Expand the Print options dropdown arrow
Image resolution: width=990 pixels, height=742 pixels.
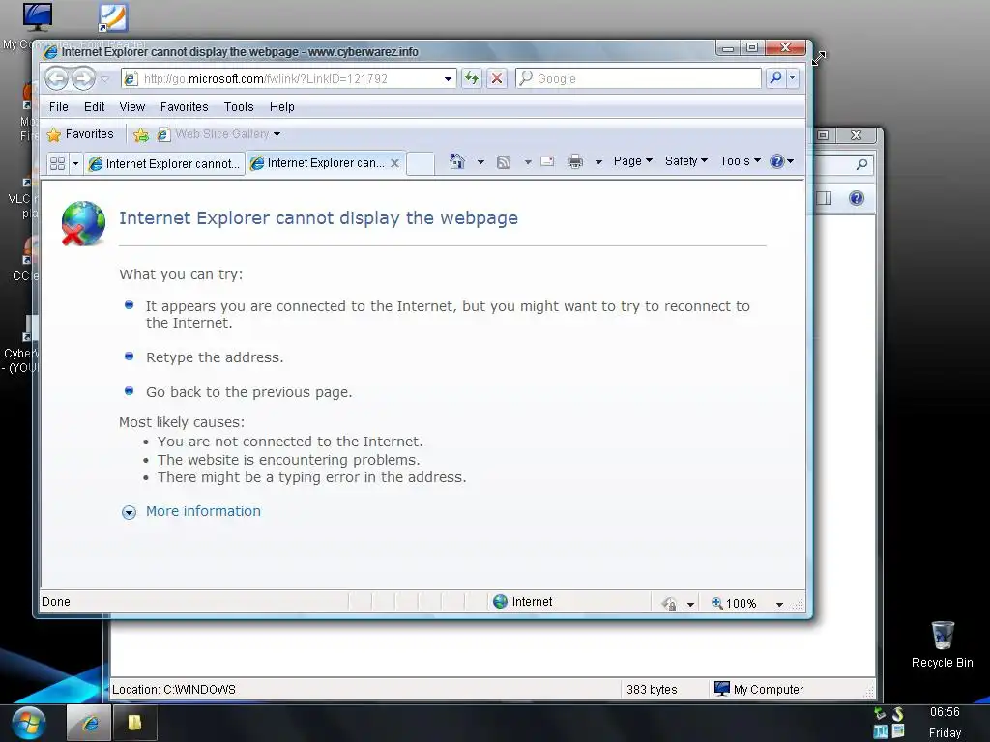point(598,162)
